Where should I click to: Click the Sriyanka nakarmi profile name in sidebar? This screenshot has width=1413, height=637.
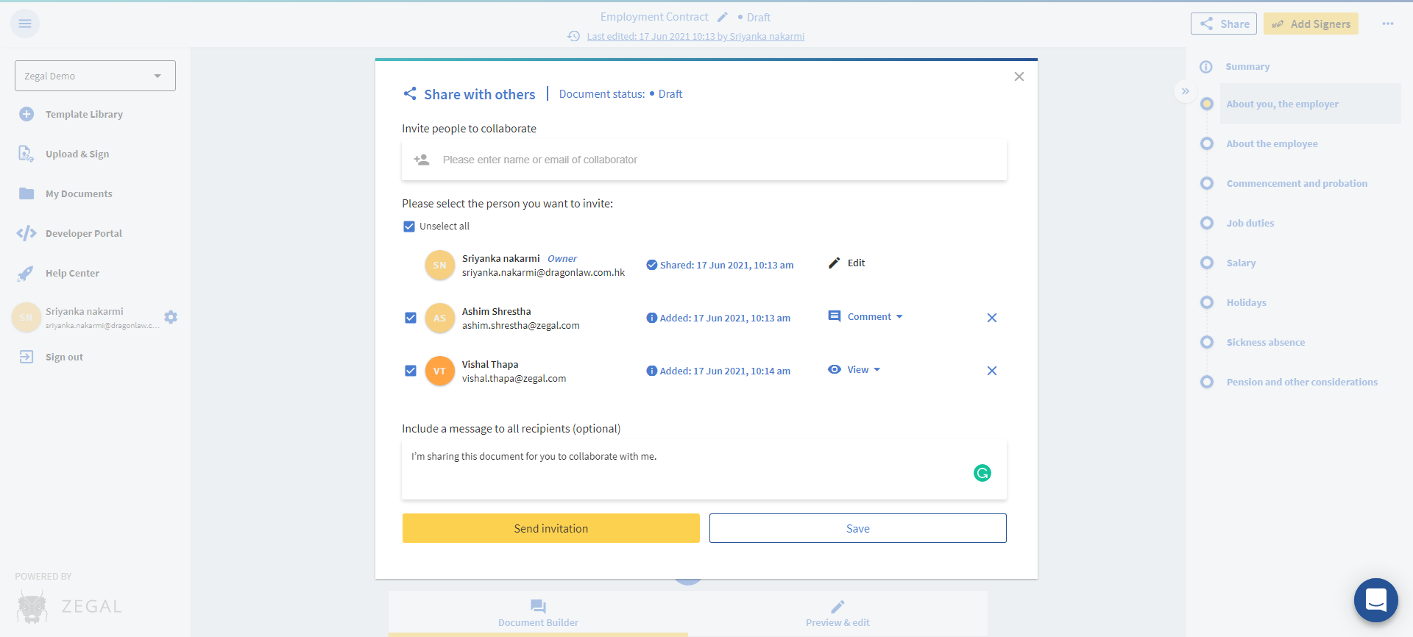coord(85,311)
